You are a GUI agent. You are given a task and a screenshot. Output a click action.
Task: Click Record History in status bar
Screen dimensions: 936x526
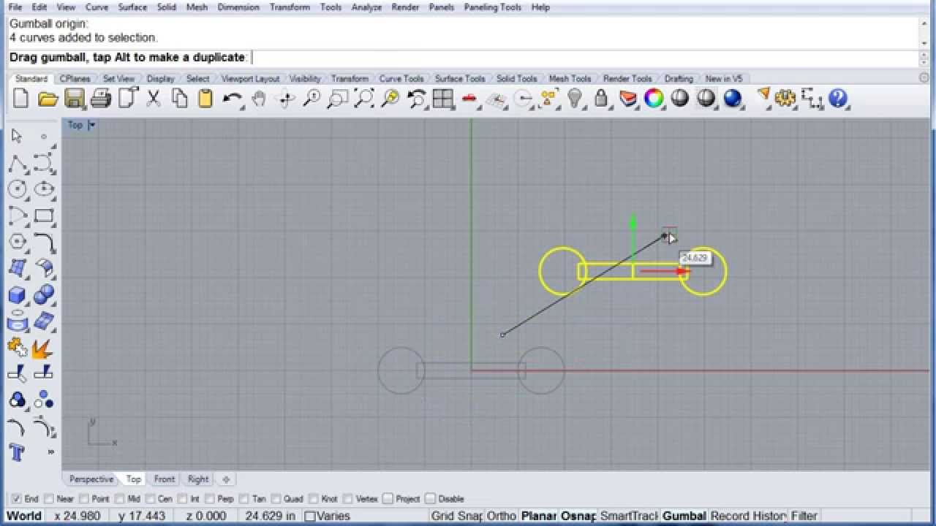coord(749,516)
